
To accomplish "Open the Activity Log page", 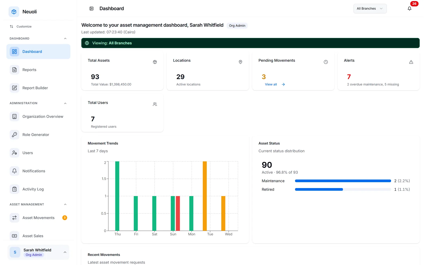I will (x=38, y=189).
